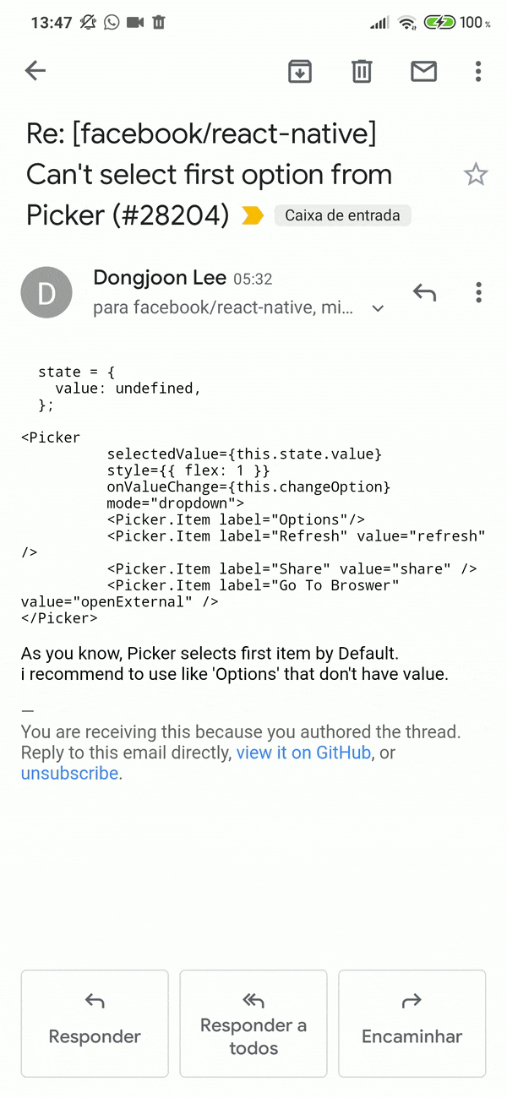Click the unsubscribe link
The height and width of the screenshot is (1098, 507).
click(x=68, y=773)
